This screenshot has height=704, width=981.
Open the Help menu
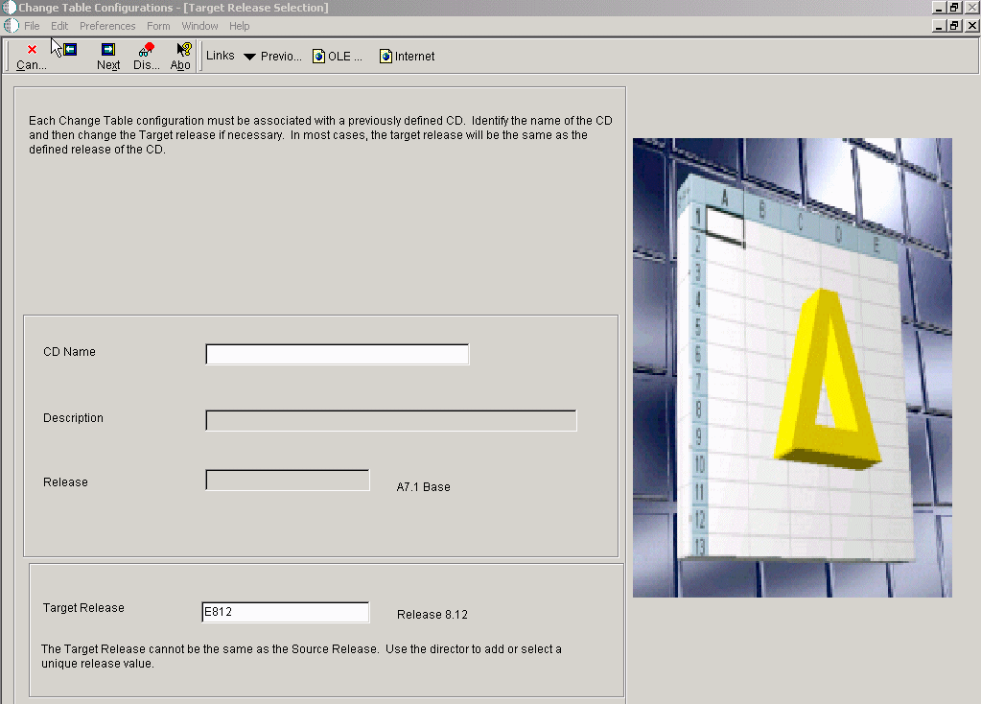(x=239, y=26)
